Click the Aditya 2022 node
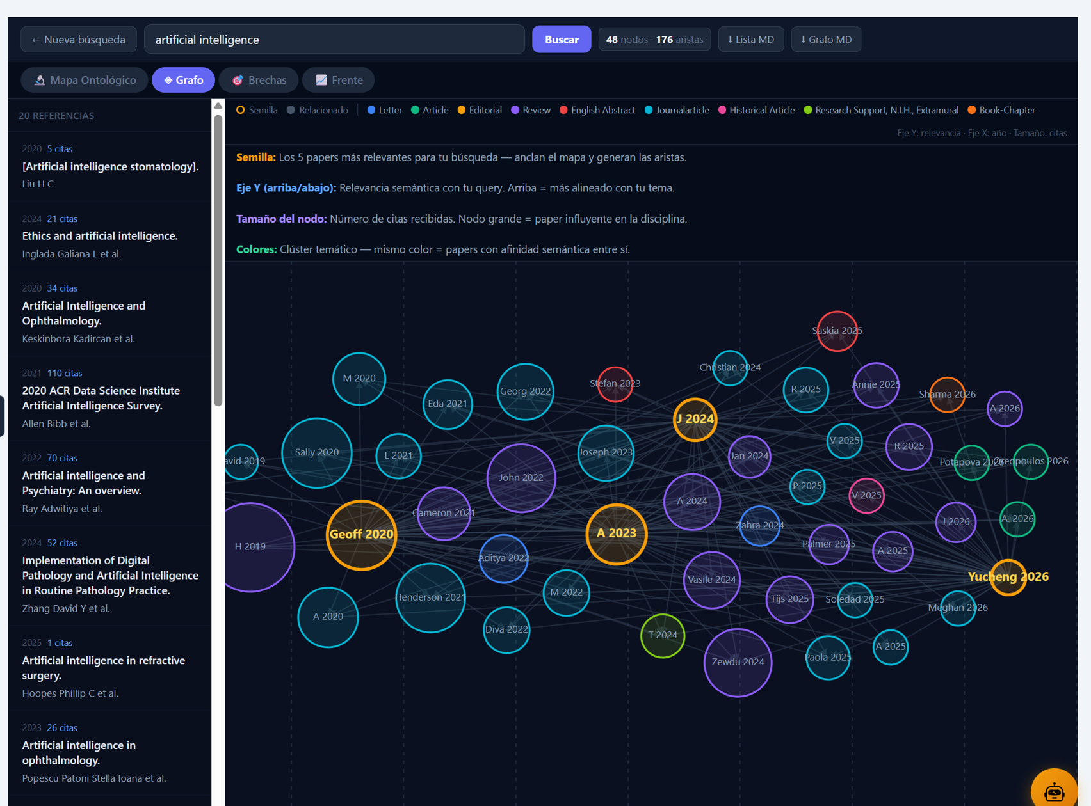Screen dimensions: 1091x806 pyautogui.click(x=503, y=558)
